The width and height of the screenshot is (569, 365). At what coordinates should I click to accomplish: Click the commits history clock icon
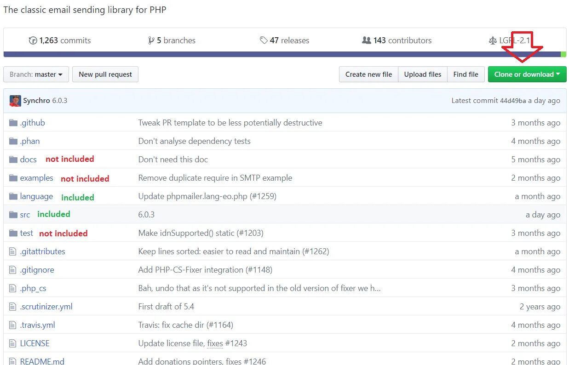pyautogui.click(x=33, y=40)
